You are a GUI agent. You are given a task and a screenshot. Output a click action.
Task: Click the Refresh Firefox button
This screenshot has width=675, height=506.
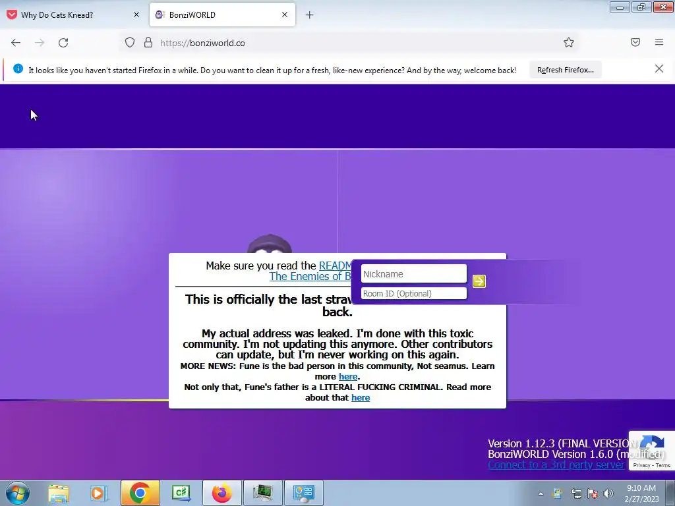pyautogui.click(x=565, y=70)
